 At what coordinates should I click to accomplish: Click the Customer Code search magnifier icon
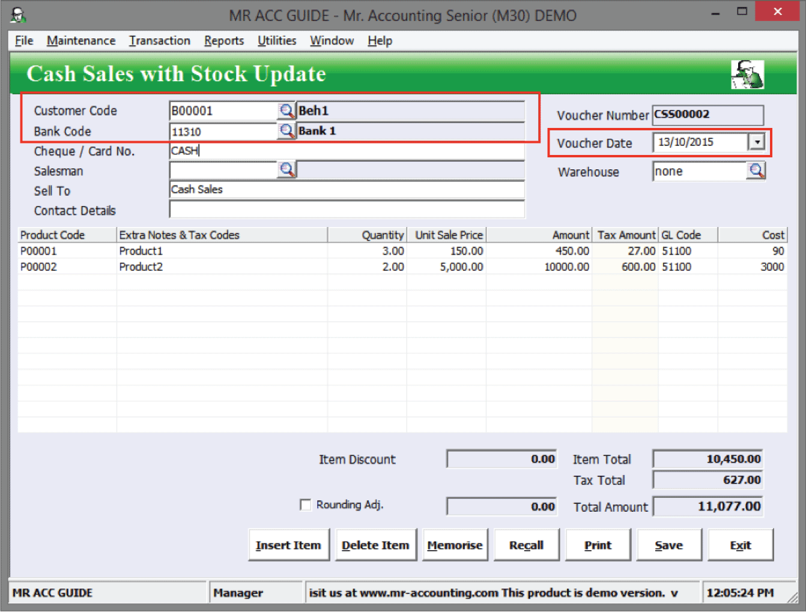(x=286, y=111)
